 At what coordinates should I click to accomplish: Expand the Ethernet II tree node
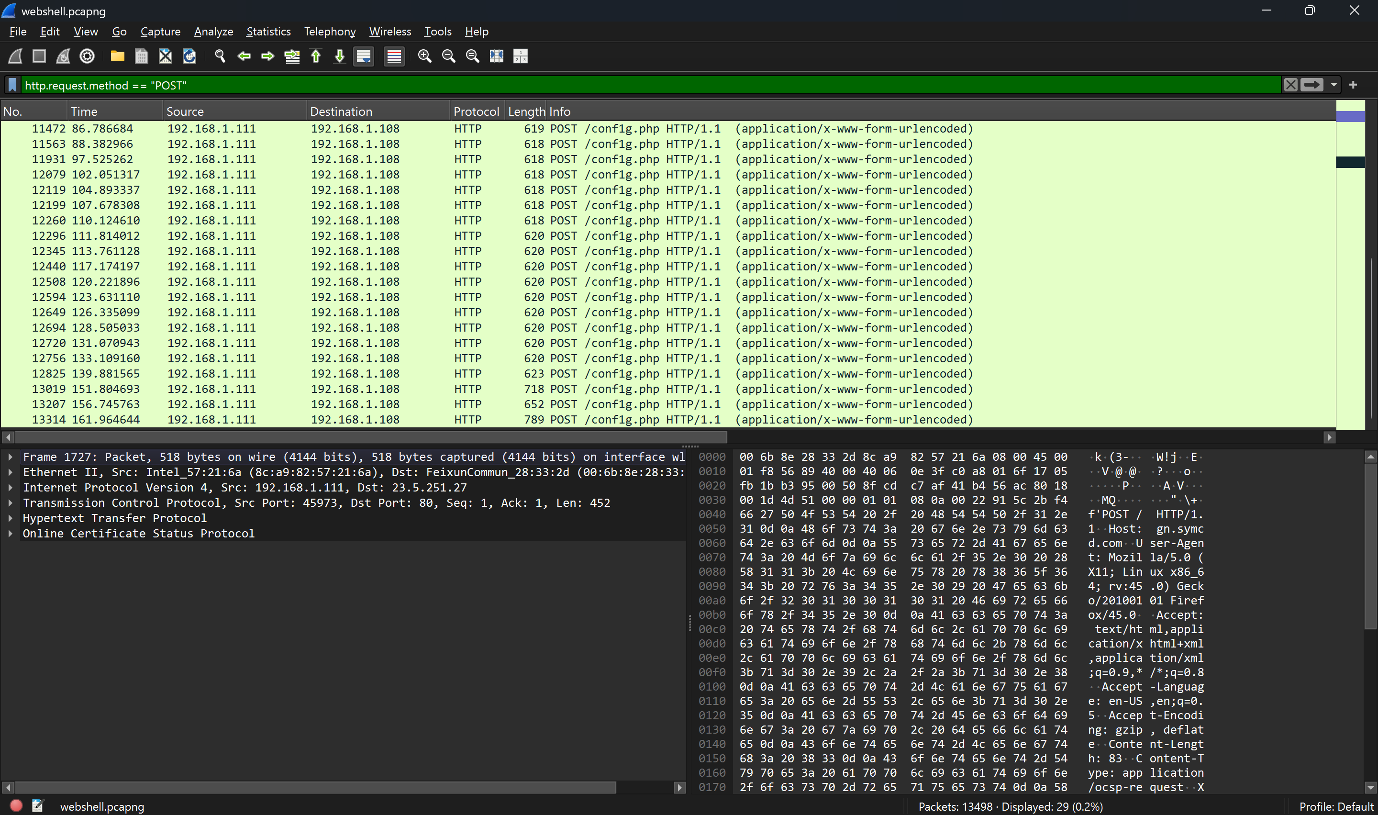click(x=11, y=472)
